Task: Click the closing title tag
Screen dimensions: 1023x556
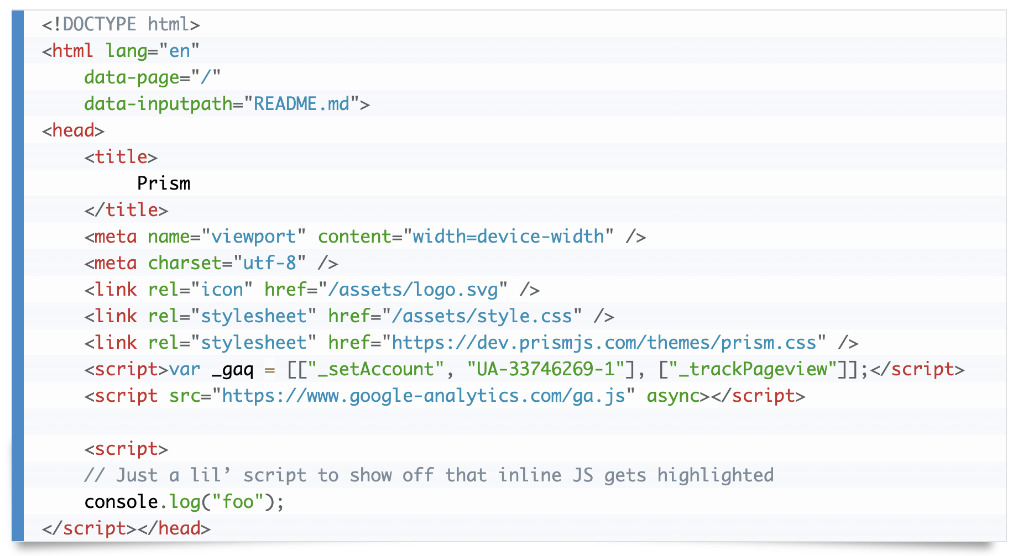Action: 126,210
